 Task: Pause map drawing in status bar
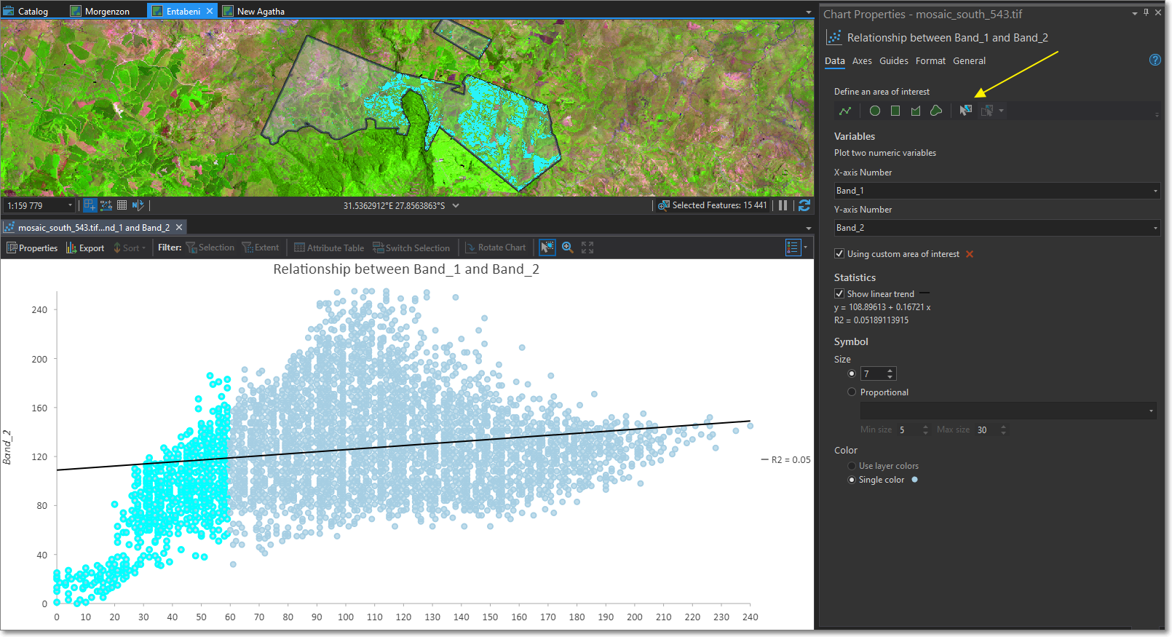[783, 205]
